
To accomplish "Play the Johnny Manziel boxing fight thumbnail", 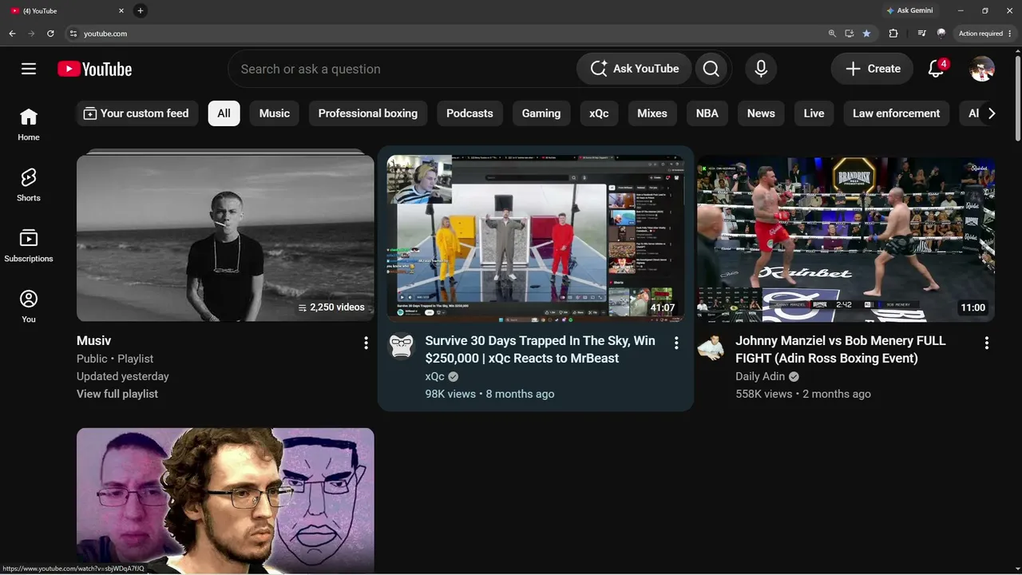I will click(846, 238).
